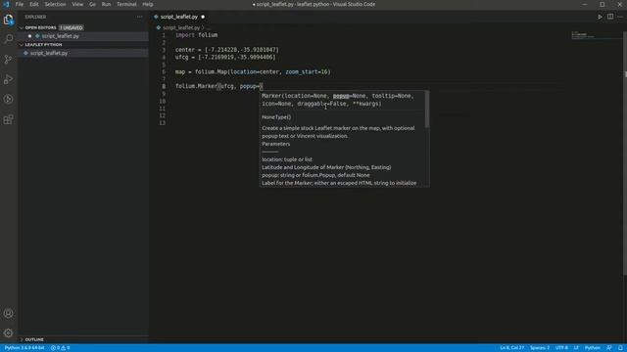Change the end of line sequence via LF

[576, 348]
